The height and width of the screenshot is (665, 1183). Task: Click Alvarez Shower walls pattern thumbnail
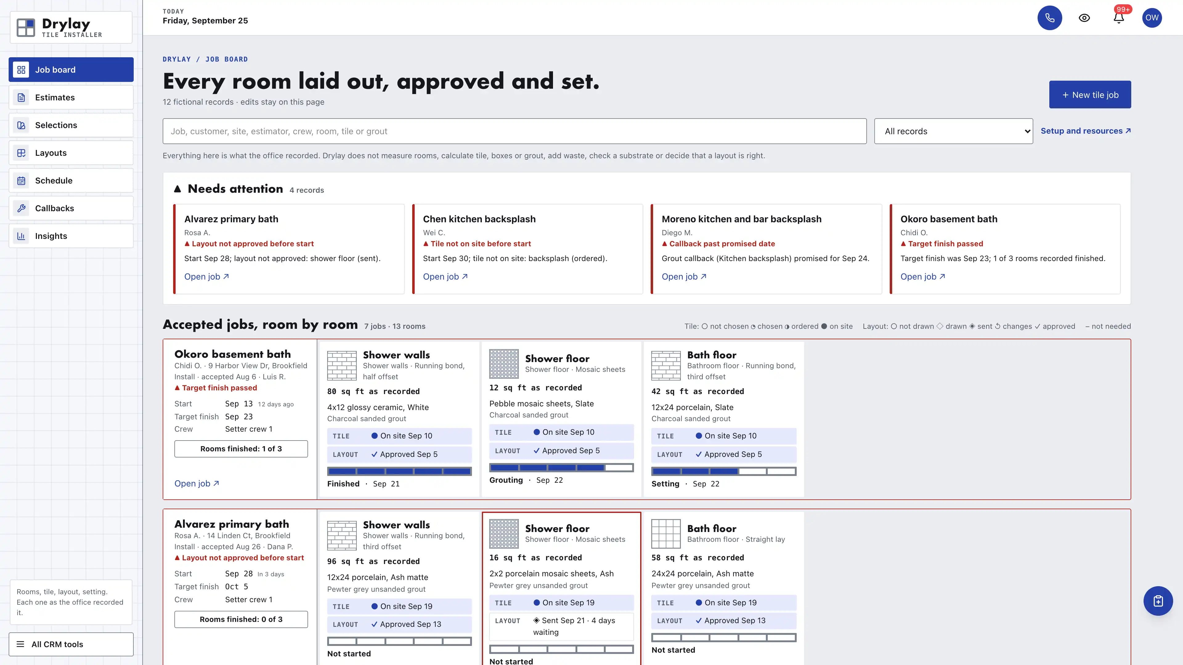pos(342,536)
